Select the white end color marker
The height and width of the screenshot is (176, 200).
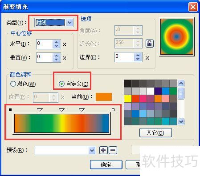(x=113, y=110)
